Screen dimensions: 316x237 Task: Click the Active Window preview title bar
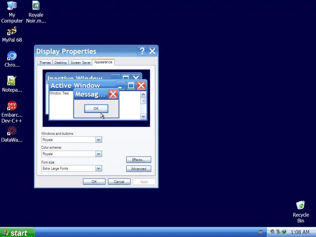98,85
